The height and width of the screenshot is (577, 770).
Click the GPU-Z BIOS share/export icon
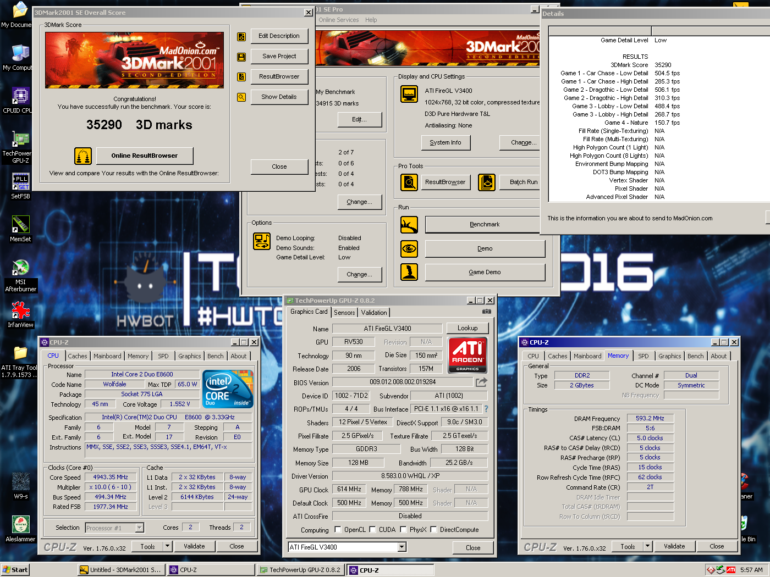(x=481, y=382)
